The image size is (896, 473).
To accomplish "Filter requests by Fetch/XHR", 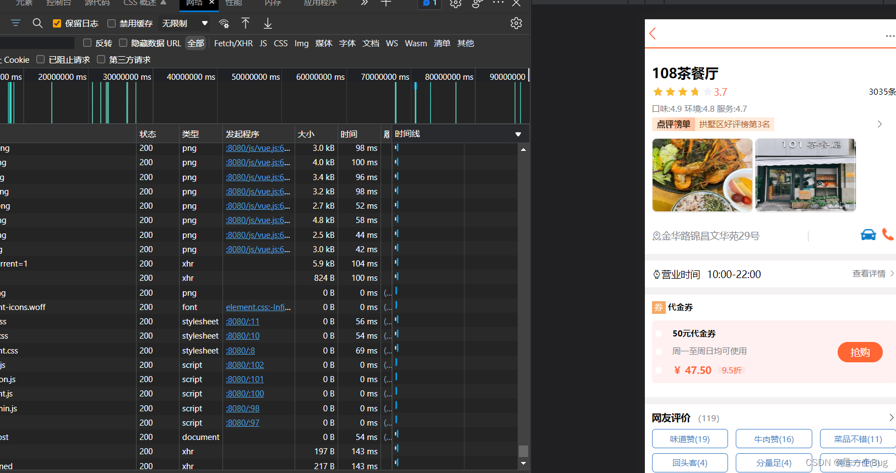I will (233, 43).
